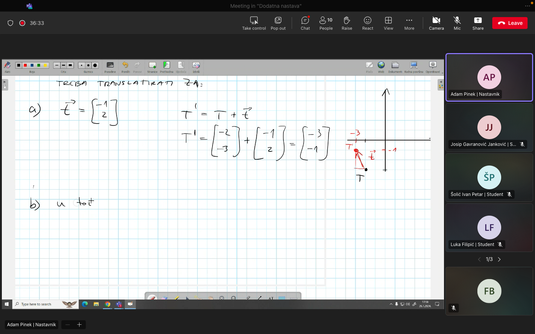Image resolution: width=535 pixels, height=334 pixels.
Task: Select large eraser size in Gumica
Action: coord(95,65)
